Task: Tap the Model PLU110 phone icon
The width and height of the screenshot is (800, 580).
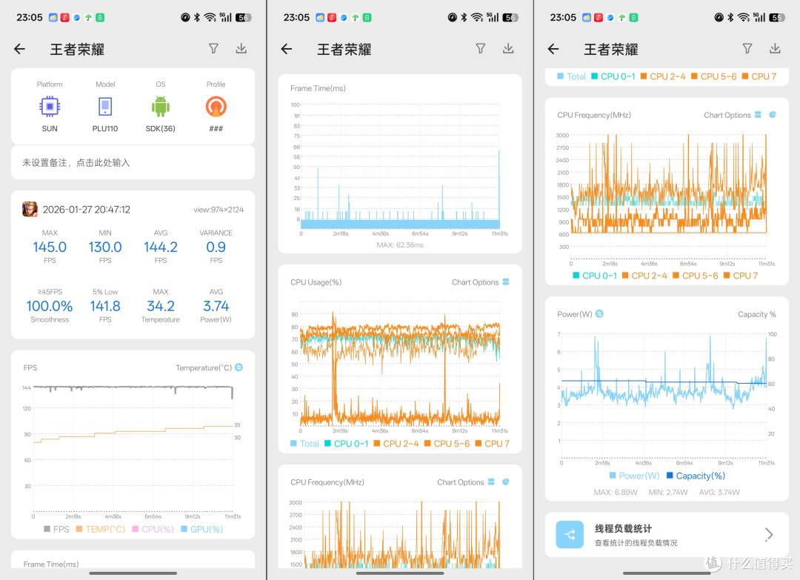Action: point(105,107)
